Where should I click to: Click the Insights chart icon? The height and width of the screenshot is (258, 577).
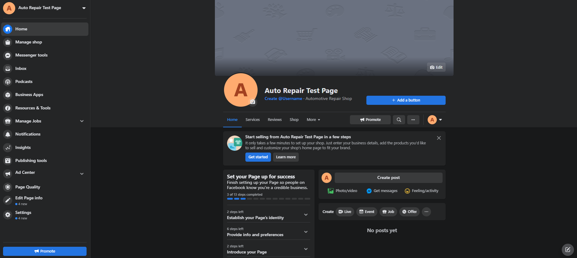pyautogui.click(x=8, y=148)
